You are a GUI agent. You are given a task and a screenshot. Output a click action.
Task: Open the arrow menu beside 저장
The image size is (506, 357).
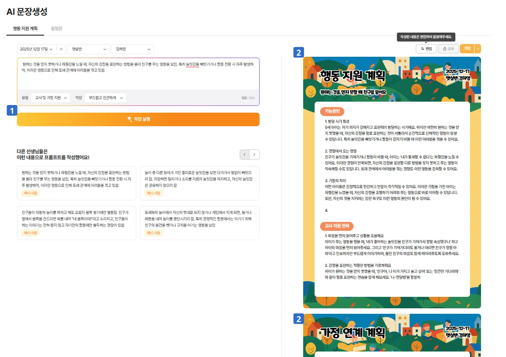point(478,49)
